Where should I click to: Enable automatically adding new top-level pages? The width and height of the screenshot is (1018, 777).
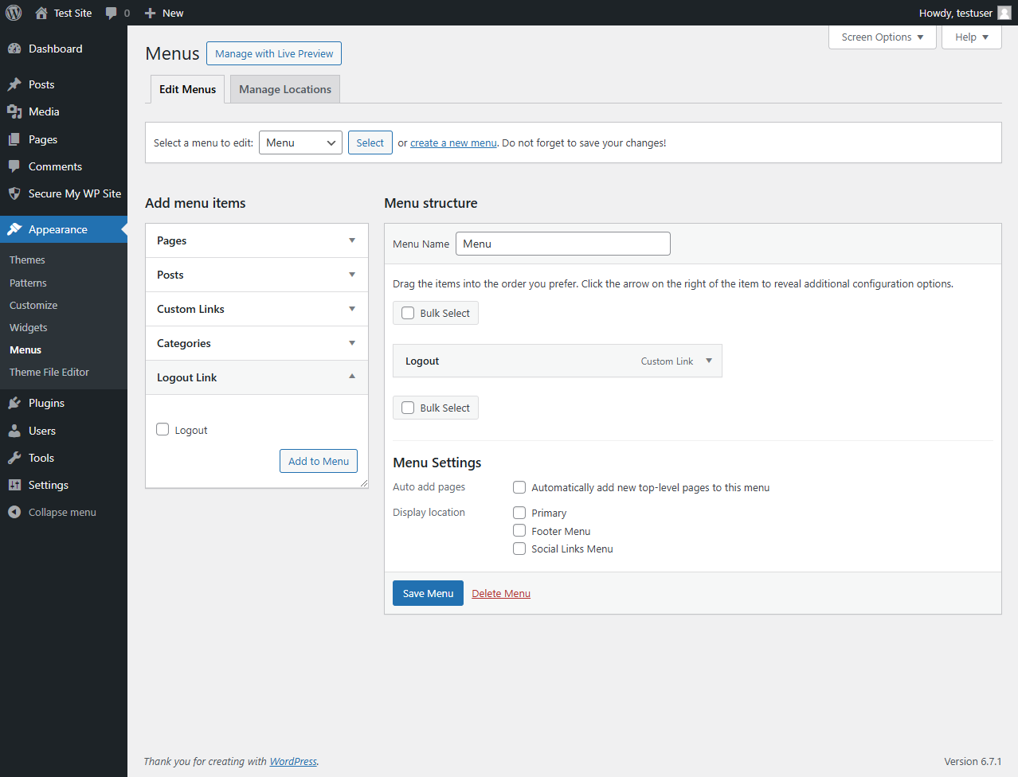[x=519, y=487]
